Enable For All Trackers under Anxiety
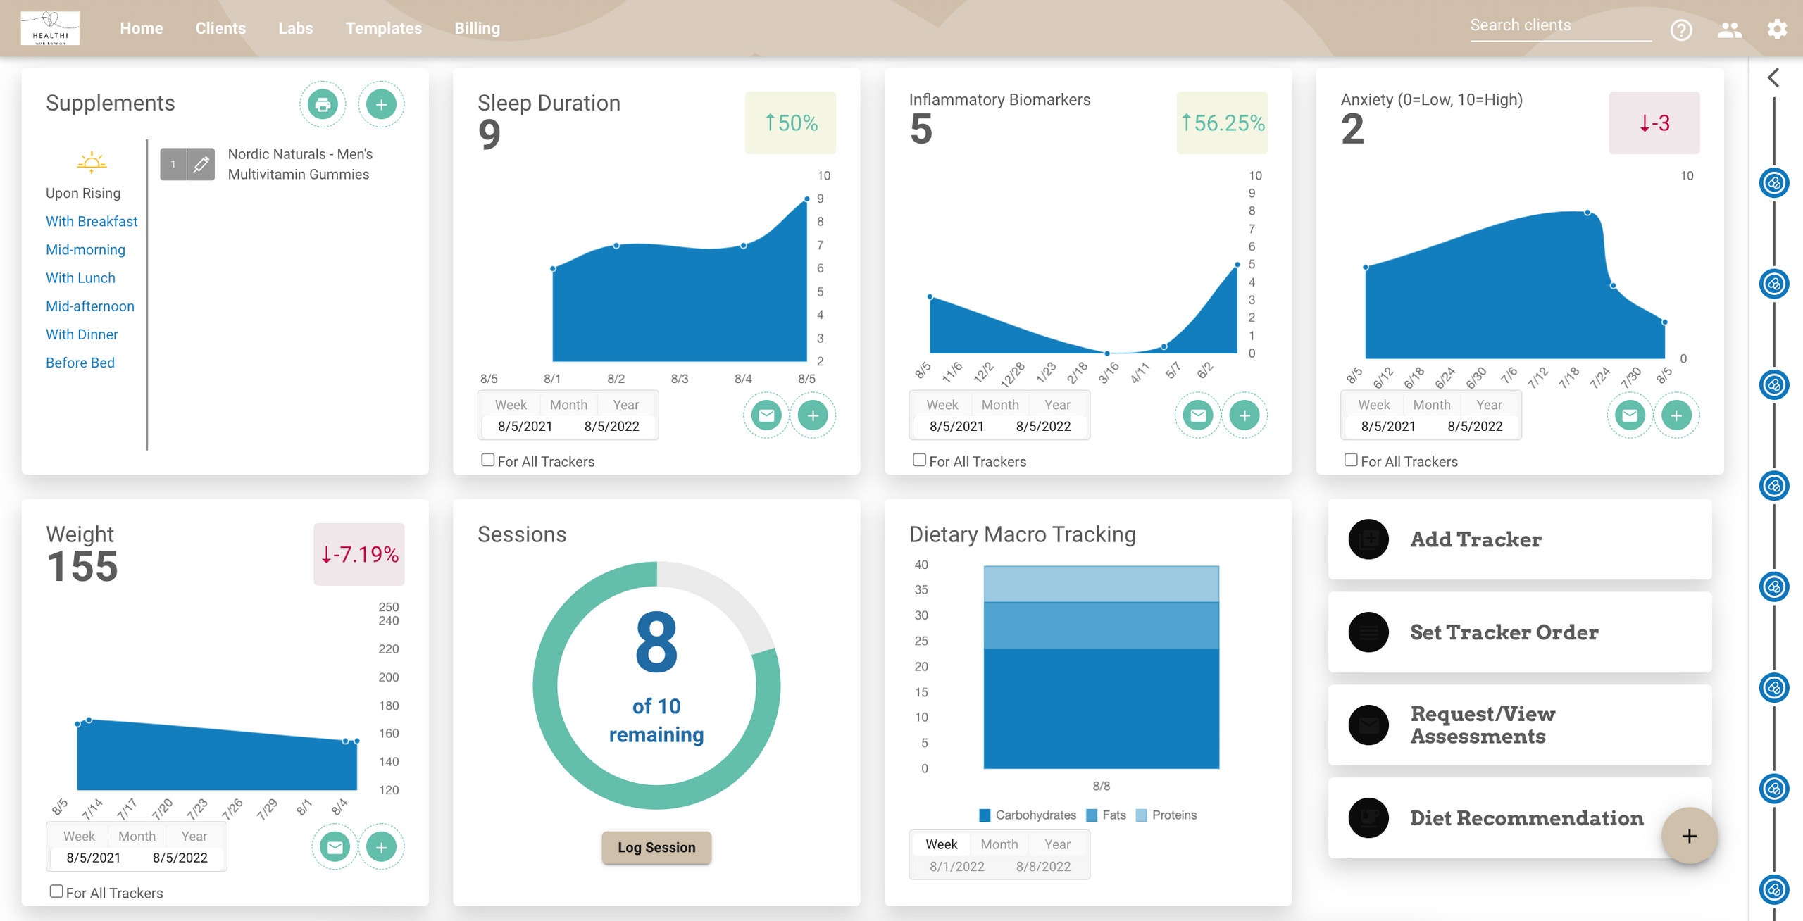This screenshot has width=1803, height=921. click(1351, 461)
